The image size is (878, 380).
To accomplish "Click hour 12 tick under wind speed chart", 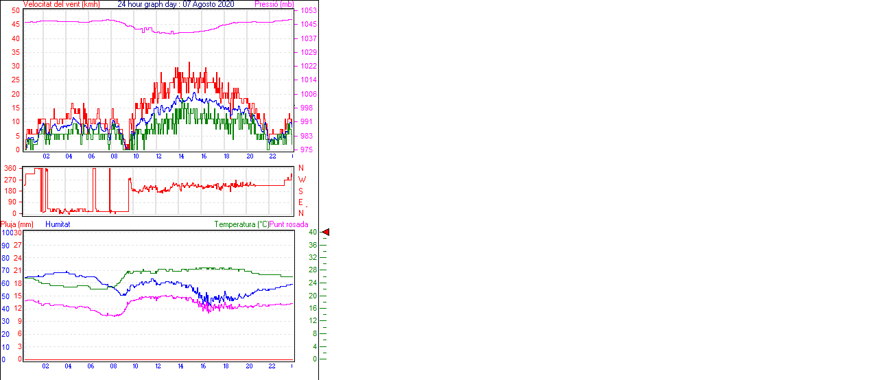I will click(x=158, y=156).
